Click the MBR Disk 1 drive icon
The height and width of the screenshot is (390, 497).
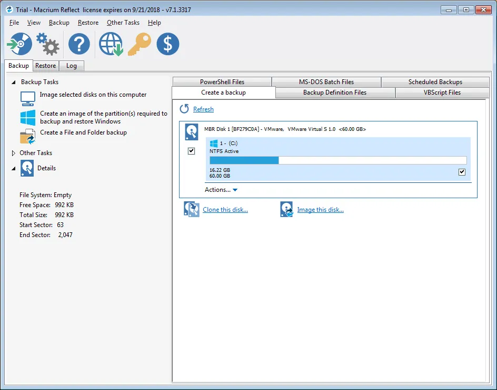[192, 132]
